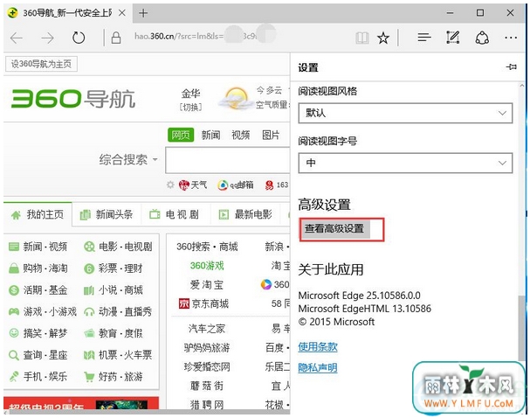Open 搞笑·解梦 category
The width and height of the screenshot is (530, 418).
click(38, 333)
